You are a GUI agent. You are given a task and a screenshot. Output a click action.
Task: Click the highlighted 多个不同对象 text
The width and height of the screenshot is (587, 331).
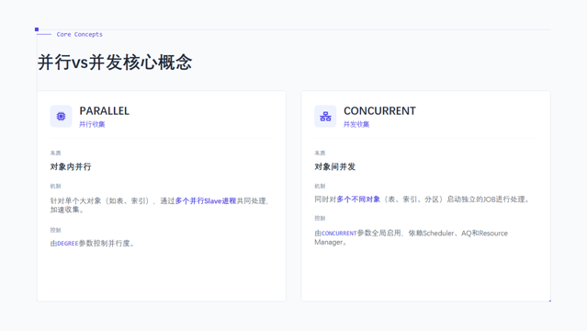click(x=358, y=200)
